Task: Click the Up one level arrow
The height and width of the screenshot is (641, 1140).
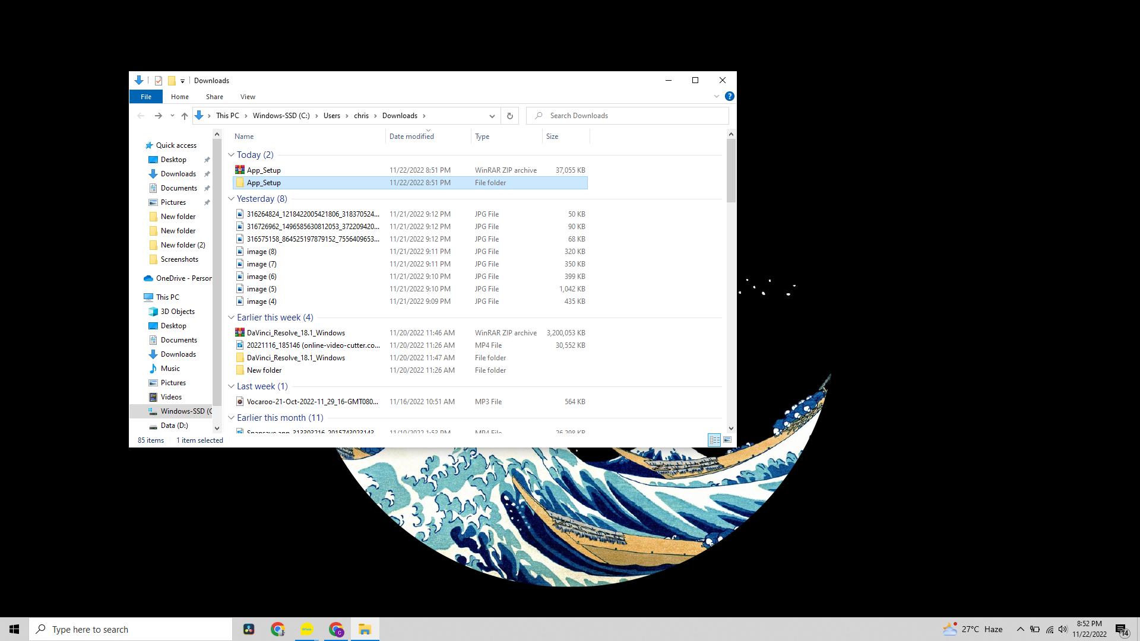Action: (185, 116)
